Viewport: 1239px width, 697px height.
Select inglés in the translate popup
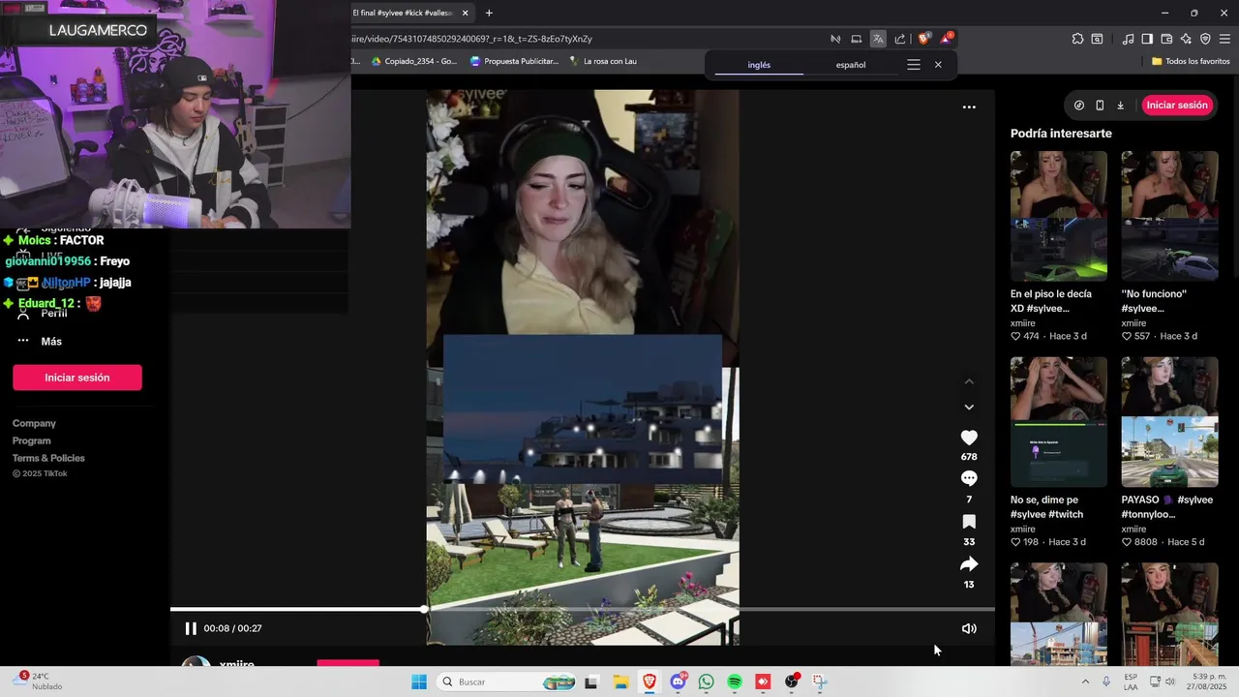tap(759, 65)
